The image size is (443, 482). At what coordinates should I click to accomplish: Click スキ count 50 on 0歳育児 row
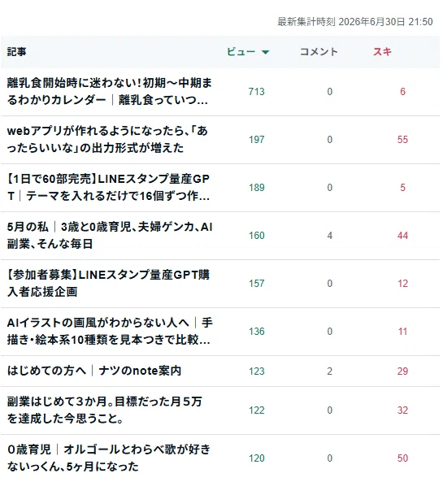tap(402, 458)
